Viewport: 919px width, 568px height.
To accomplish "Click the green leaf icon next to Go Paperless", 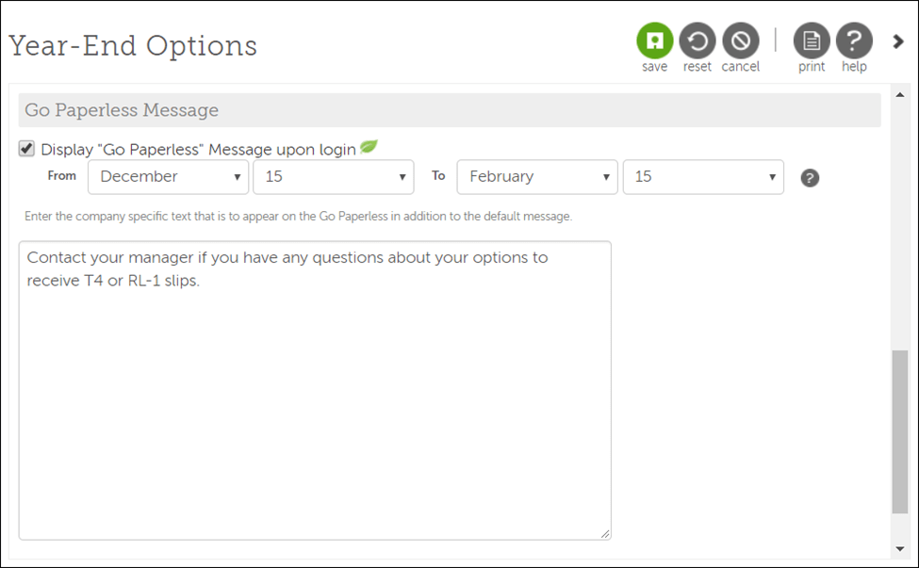I will point(369,146).
